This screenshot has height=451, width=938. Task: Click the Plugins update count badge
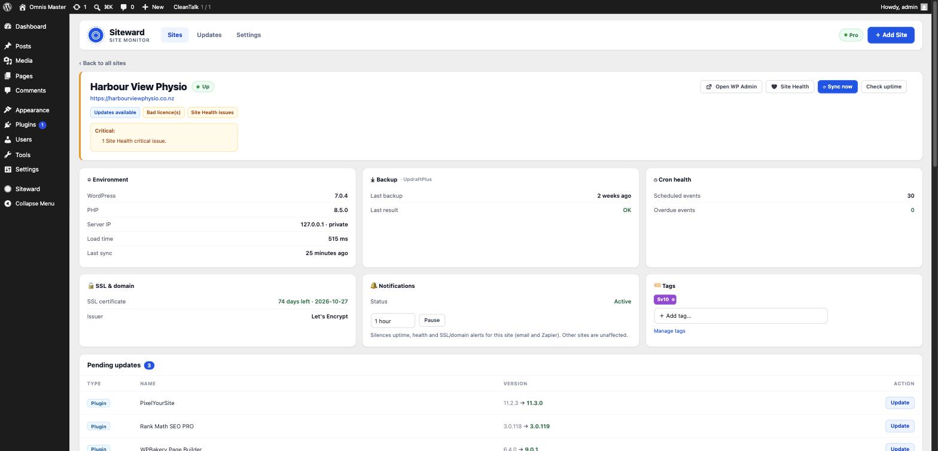click(42, 125)
